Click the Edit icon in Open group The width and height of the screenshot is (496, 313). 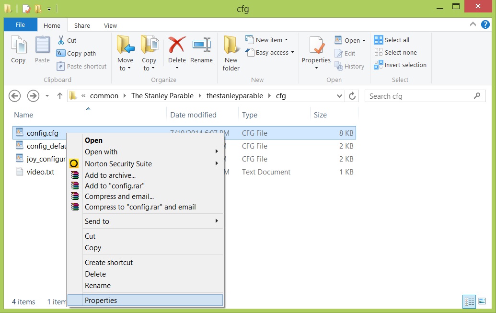point(338,53)
